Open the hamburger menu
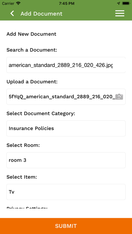The image size is (132, 234). tap(120, 13)
